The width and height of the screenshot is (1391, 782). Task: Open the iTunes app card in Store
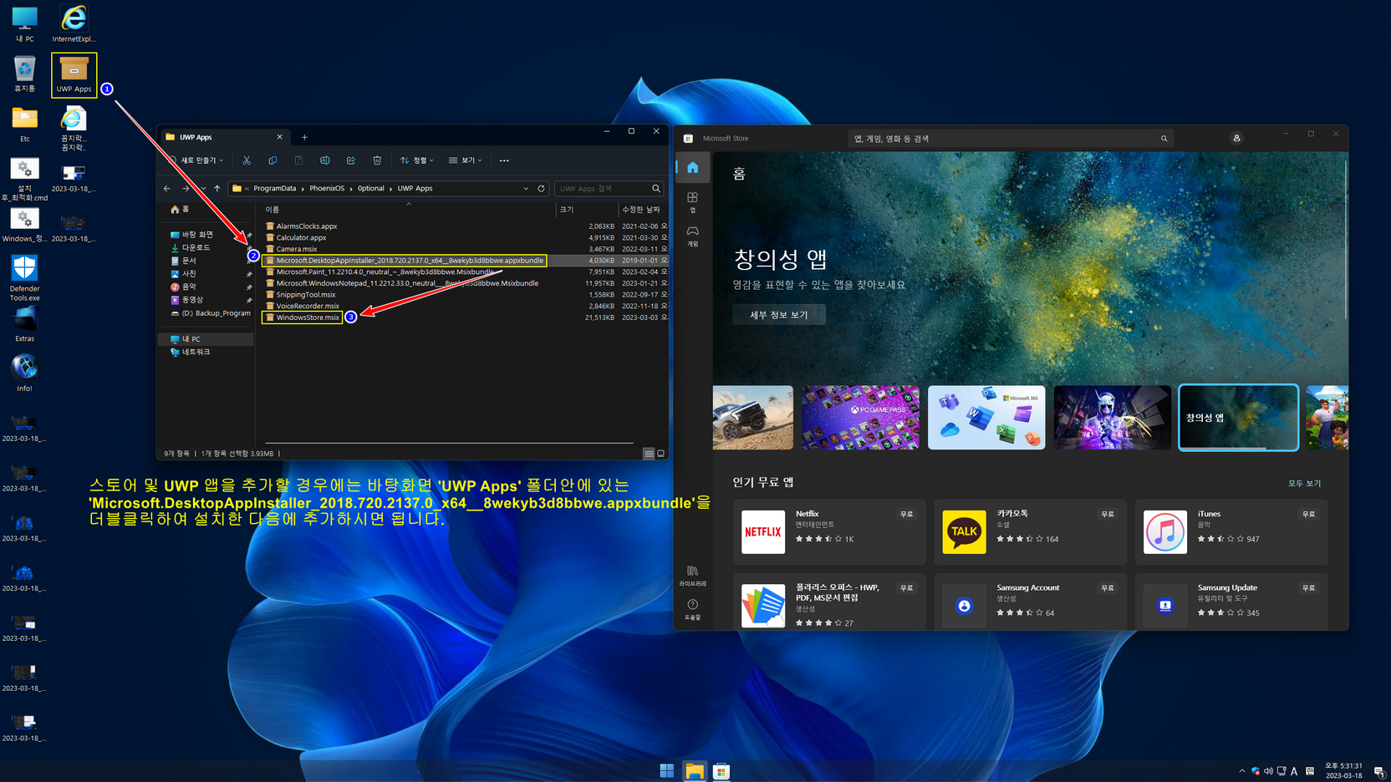click(1231, 532)
